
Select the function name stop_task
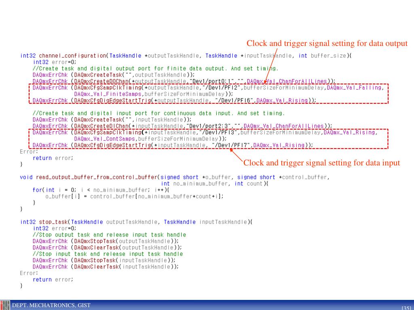(x=54, y=222)
